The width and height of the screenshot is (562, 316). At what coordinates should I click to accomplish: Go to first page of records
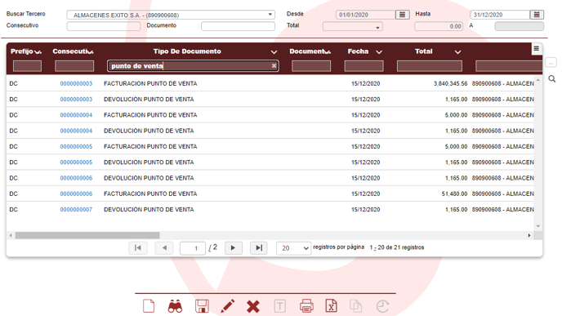[x=137, y=248]
